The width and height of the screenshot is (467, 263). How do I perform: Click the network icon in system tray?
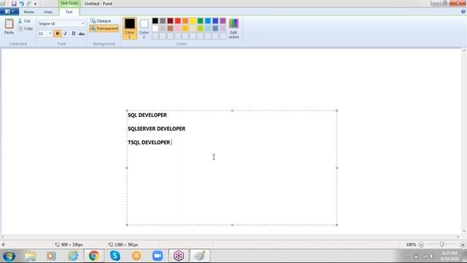(424, 256)
